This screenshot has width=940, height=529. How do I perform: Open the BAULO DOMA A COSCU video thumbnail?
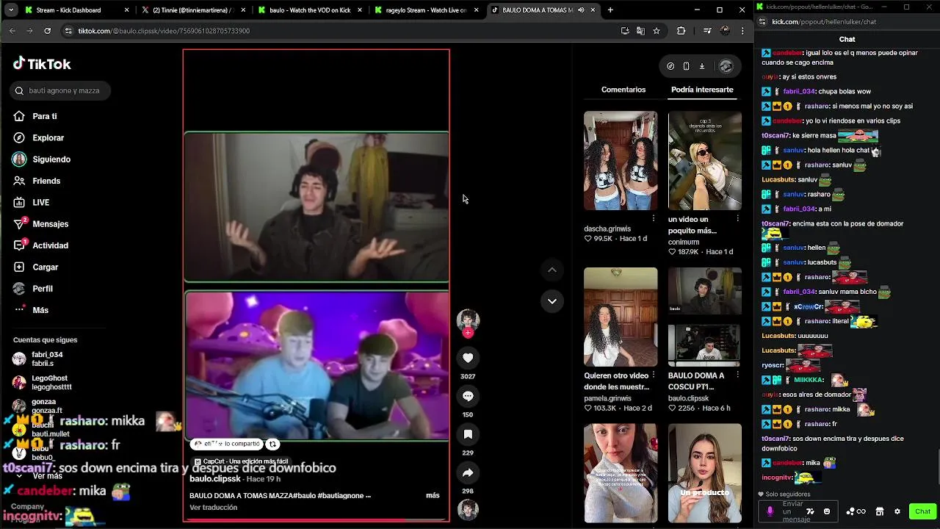(x=705, y=317)
